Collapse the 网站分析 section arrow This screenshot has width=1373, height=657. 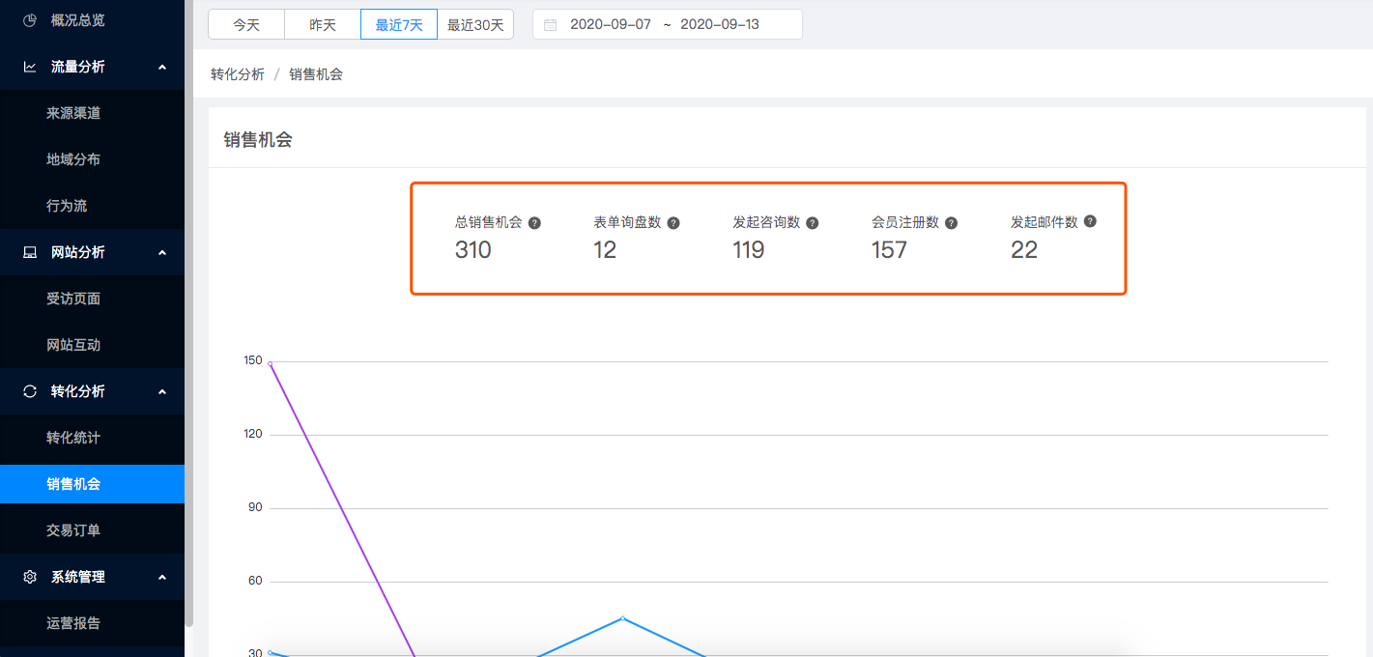162,252
